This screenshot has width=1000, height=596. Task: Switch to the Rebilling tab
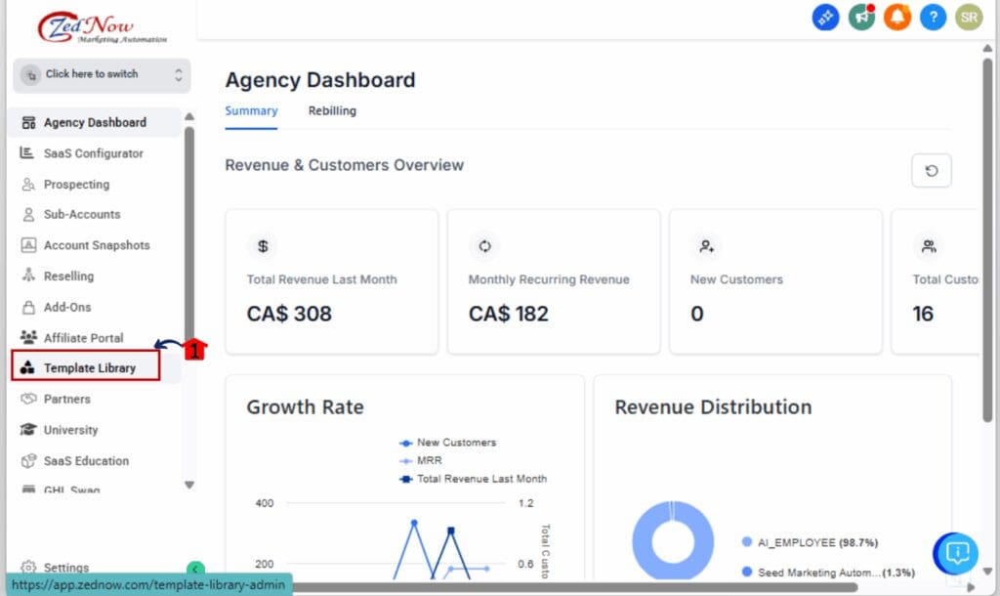[x=332, y=111]
